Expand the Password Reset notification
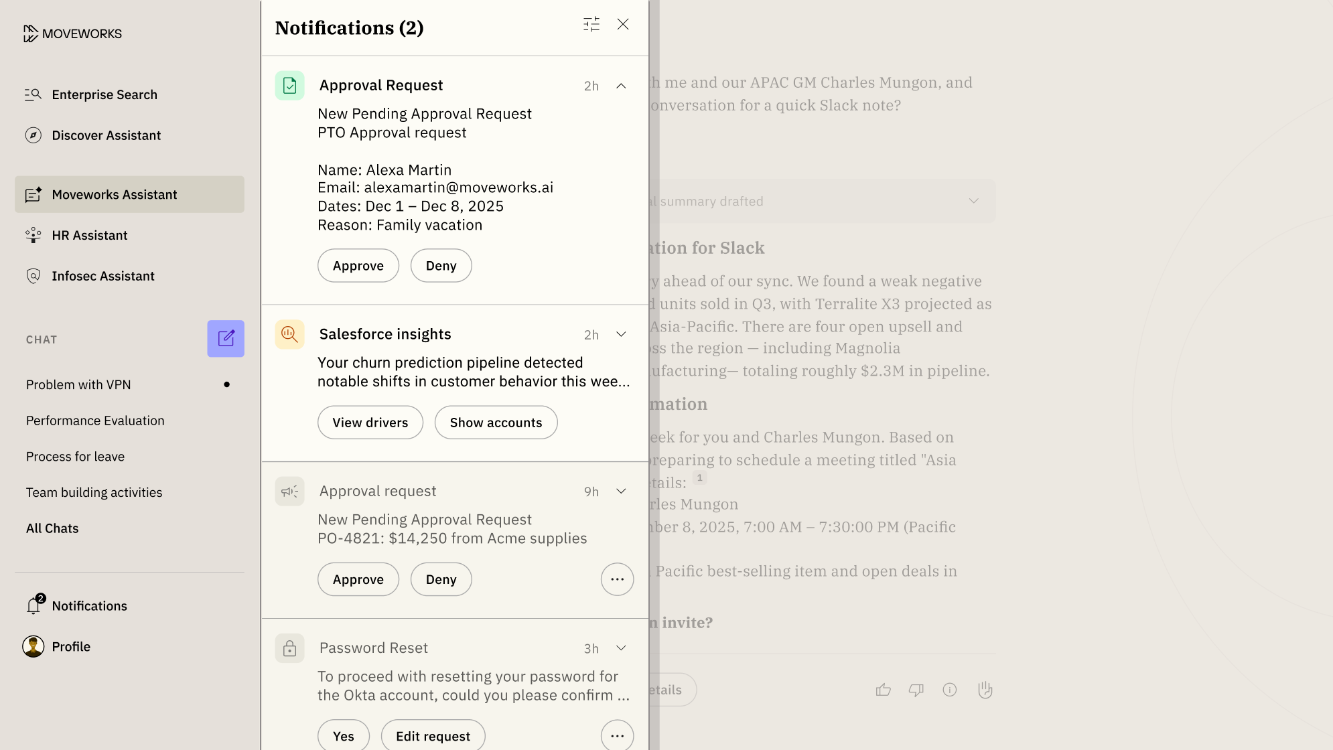Image resolution: width=1333 pixels, height=750 pixels. 621,648
